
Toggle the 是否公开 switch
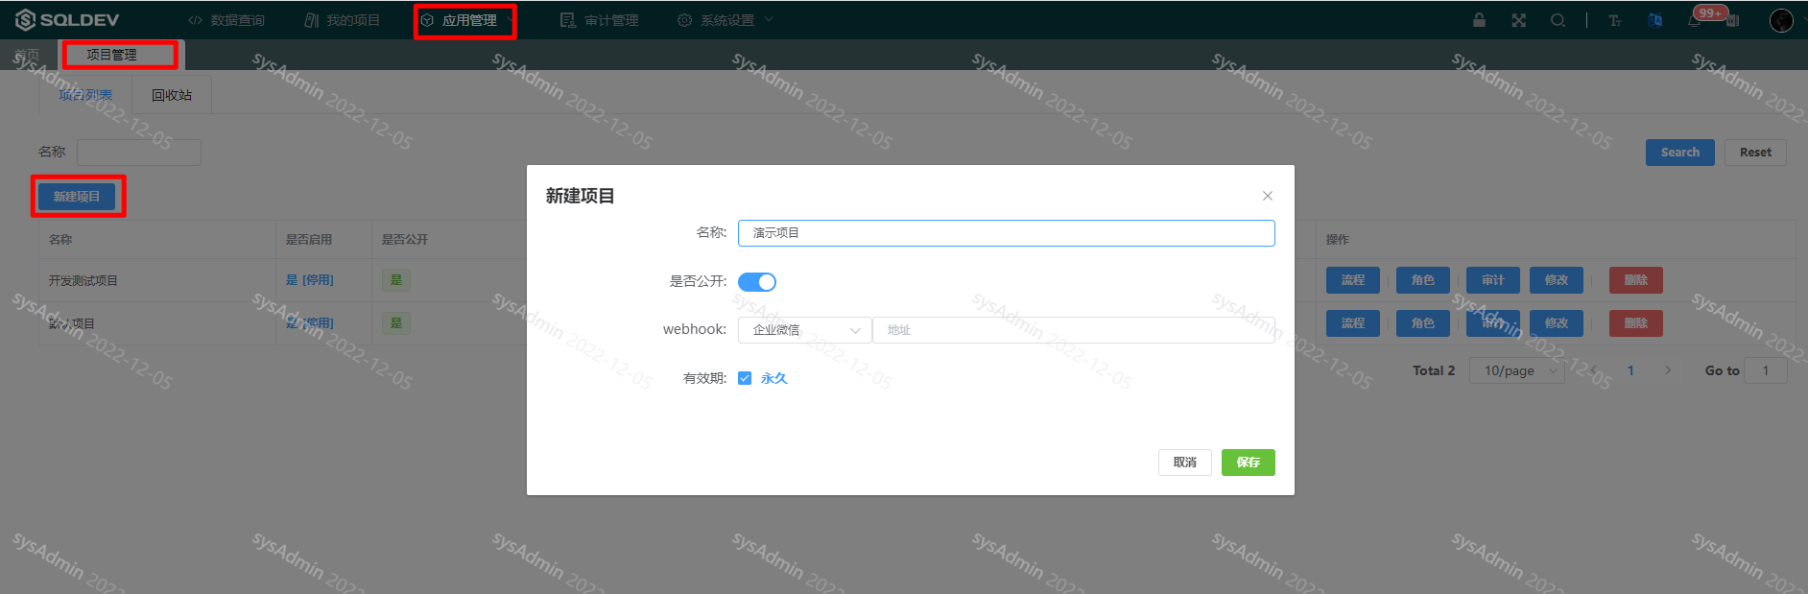click(x=757, y=282)
